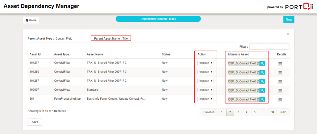Go to Home page
This screenshot has height=134, width=317.
31,20
